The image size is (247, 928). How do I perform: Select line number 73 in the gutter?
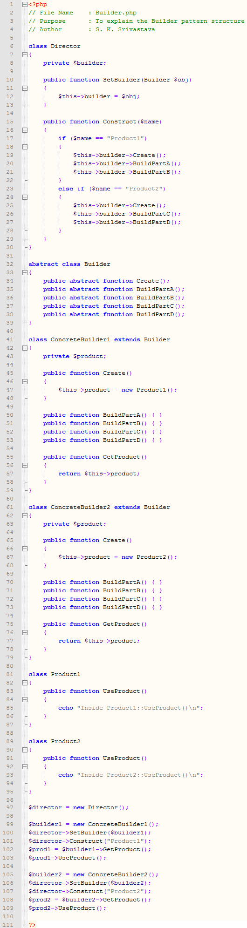(x=10, y=607)
